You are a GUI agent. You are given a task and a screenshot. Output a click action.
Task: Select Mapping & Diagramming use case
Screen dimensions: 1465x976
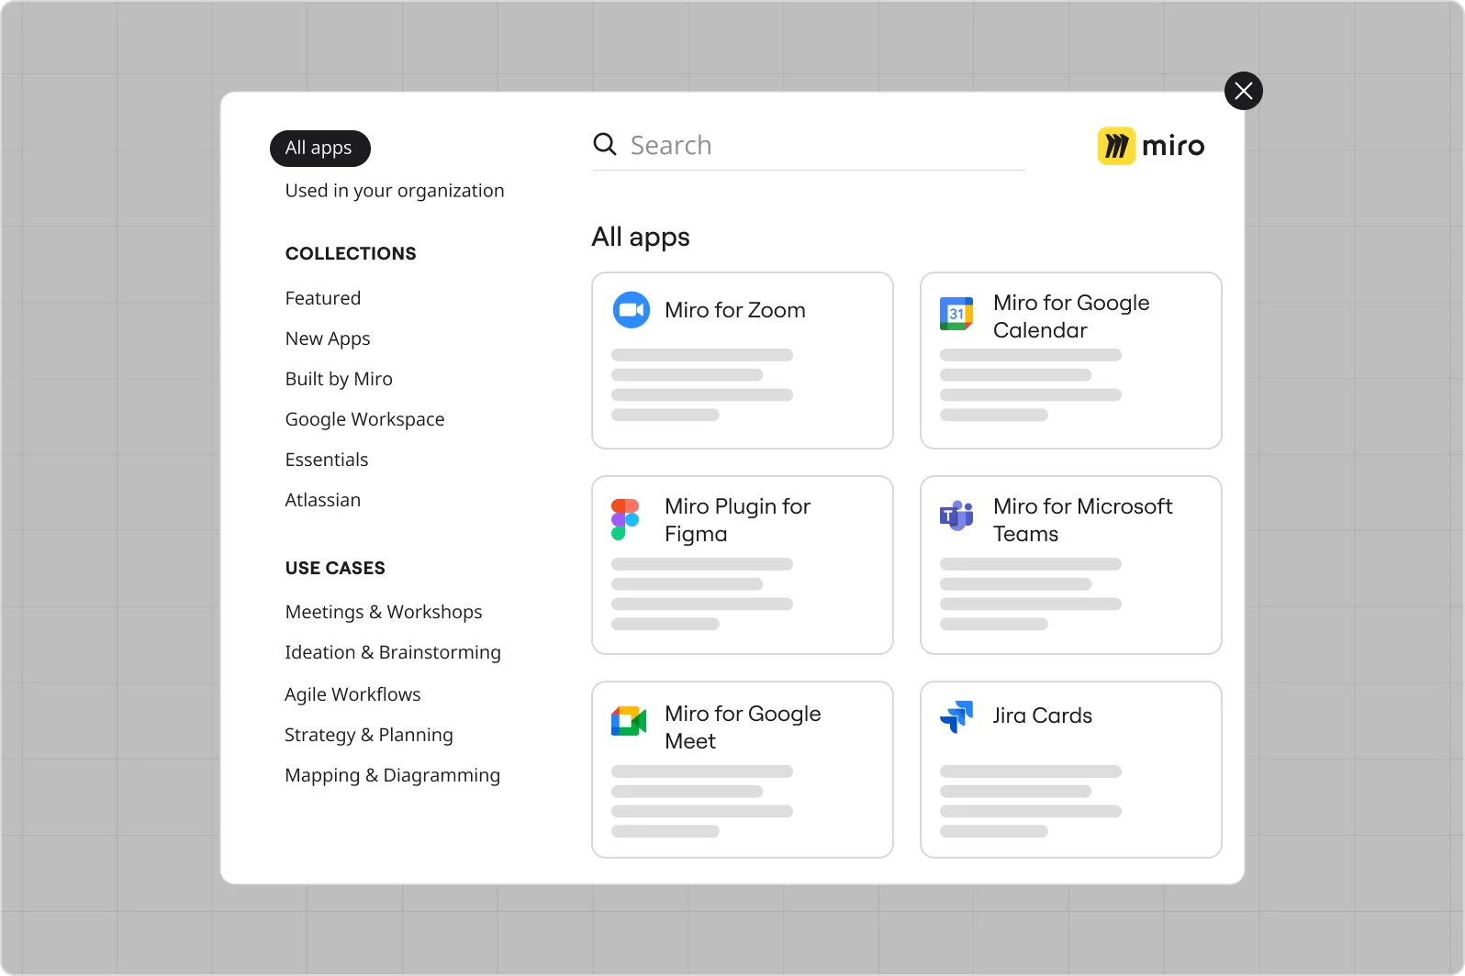click(393, 775)
